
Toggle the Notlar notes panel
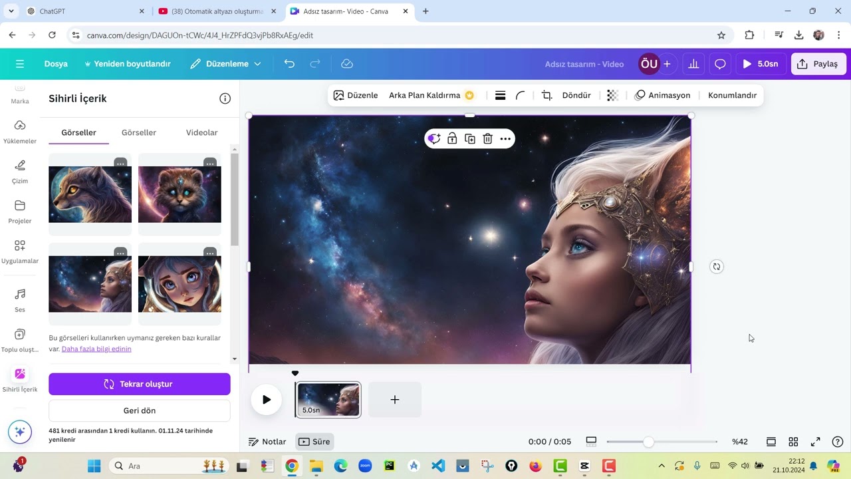(x=267, y=442)
